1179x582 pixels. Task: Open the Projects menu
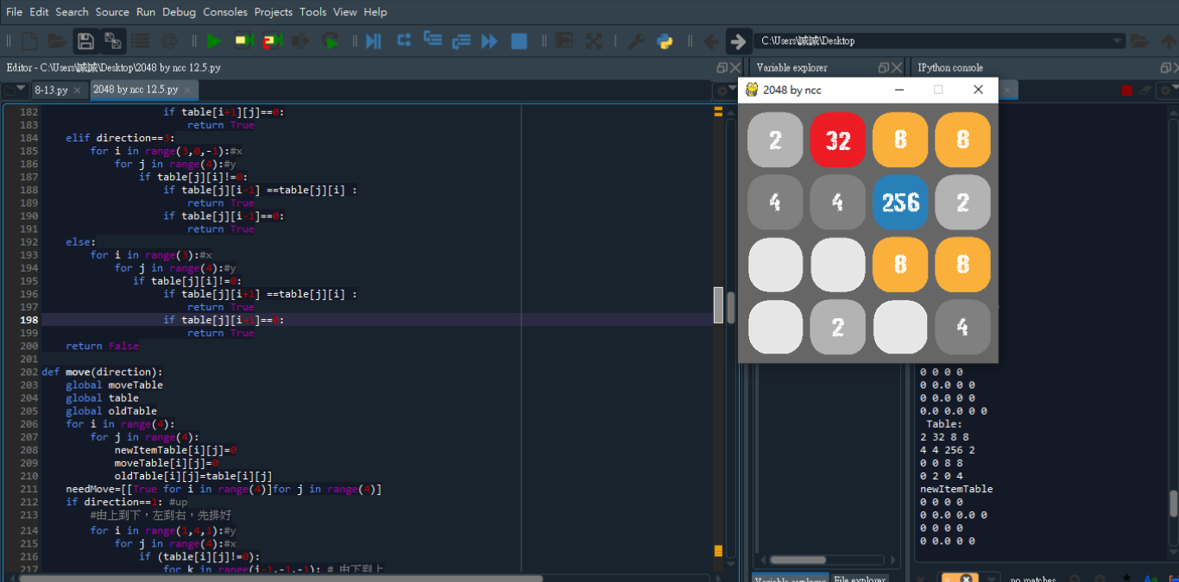[x=274, y=12]
